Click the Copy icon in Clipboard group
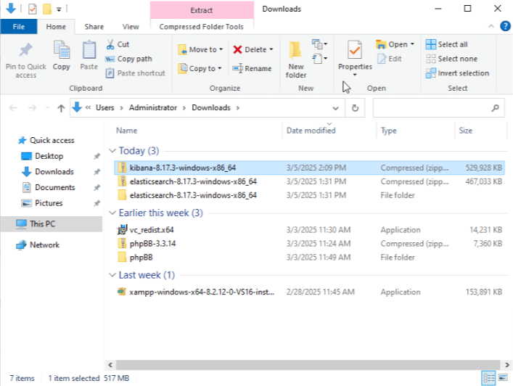The height and width of the screenshot is (386, 513). 62,51
